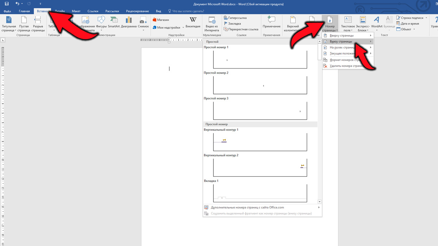Insert a Текстовое поле text box
The image size is (438, 246).
(347, 24)
